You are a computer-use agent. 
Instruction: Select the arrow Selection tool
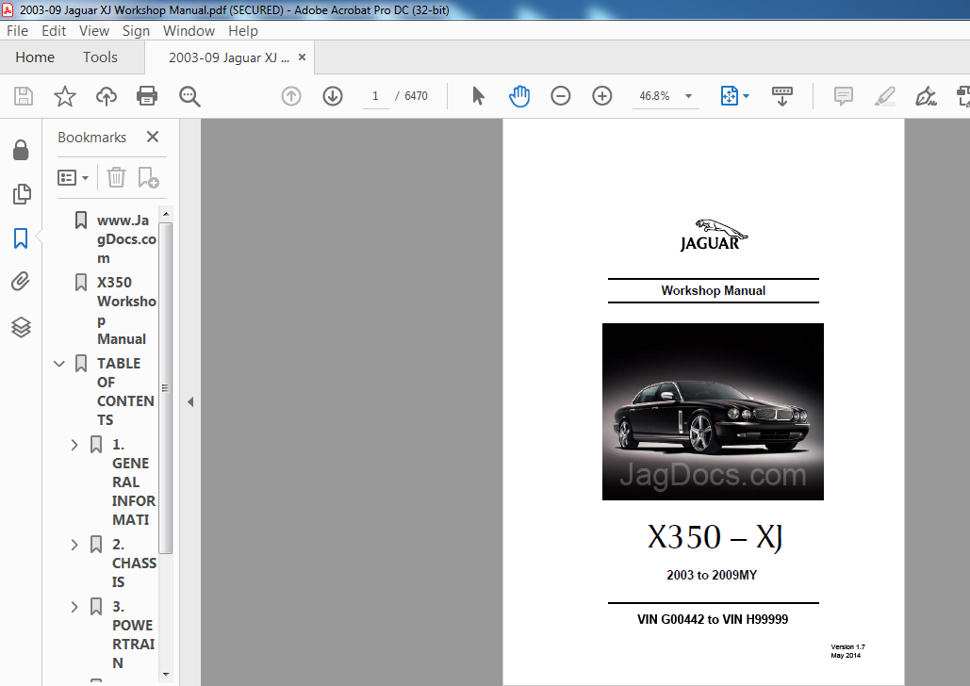(x=478, y=96)
